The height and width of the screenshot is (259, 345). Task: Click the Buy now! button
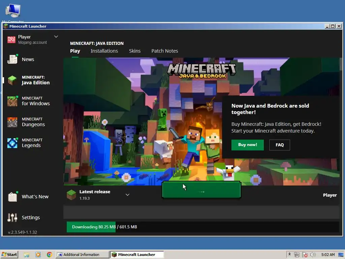248,145
